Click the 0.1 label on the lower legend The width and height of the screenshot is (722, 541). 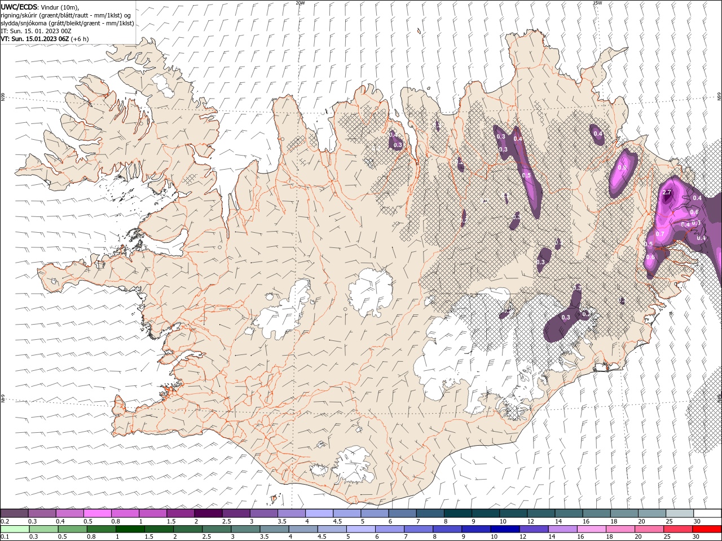(5, 537)
